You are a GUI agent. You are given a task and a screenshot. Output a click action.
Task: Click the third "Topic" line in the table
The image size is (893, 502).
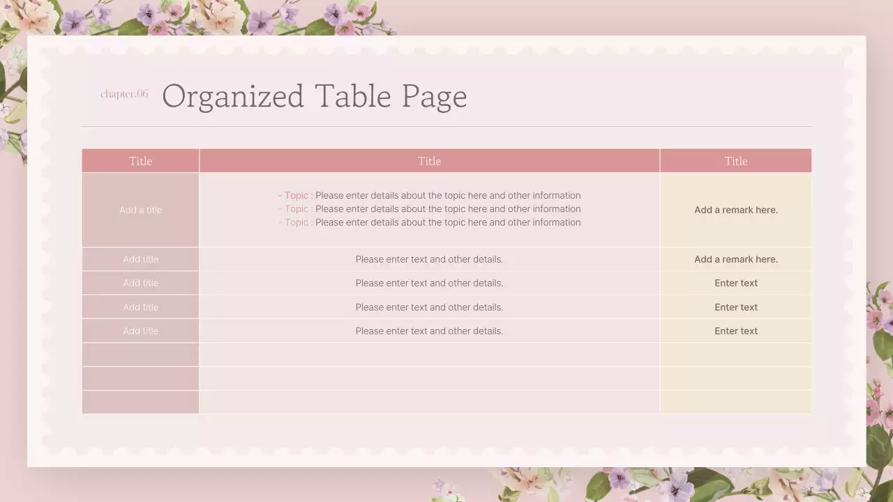[429, 222]
